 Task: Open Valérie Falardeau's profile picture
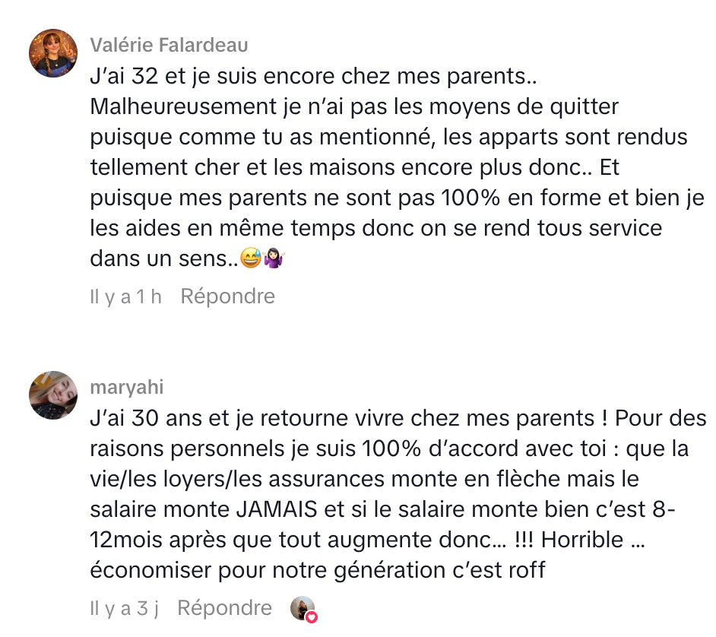53,53
